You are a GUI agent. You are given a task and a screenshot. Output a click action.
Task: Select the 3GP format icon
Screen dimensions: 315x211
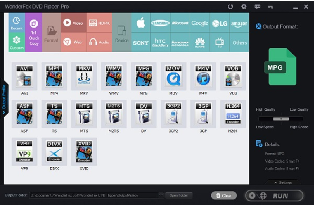pyautogui.click(x=203, y=114)
